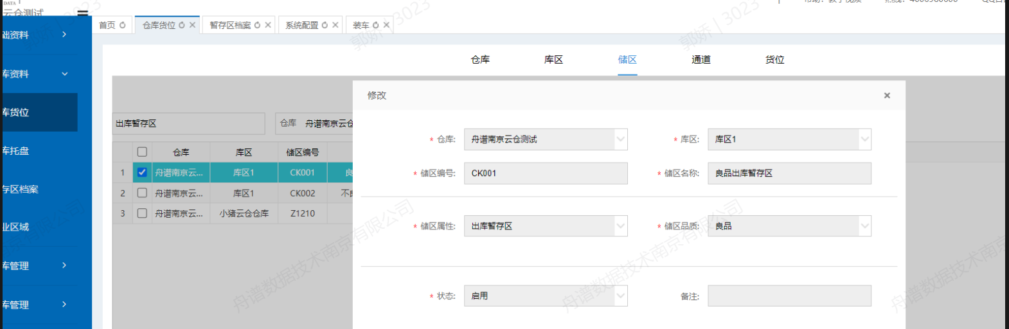
Task: Click refresh icon on 首页 tab
Action: coord(123,25)
